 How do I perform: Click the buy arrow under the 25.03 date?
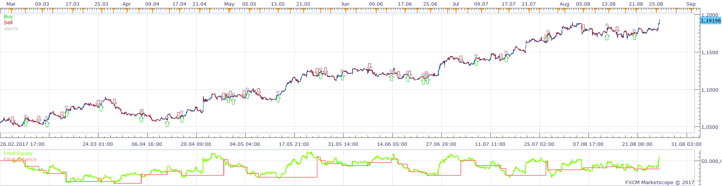pos(101,108)
